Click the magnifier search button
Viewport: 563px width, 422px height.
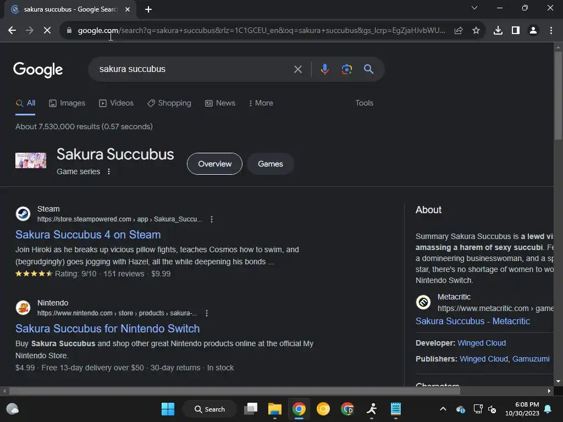[369, 69]
